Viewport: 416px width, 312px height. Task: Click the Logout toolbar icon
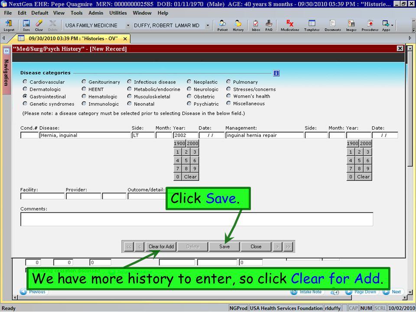[x=9, y=26]
